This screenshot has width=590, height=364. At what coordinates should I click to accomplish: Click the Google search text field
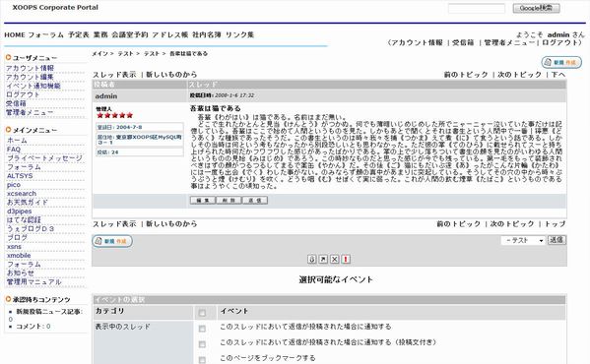pos(477,8)
